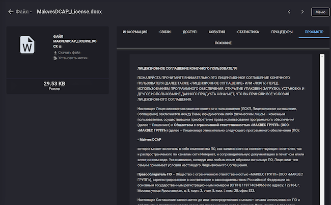Select the Просмотр tab
Viewport: 331px width, 205px height.
click(x=314, y=32)
